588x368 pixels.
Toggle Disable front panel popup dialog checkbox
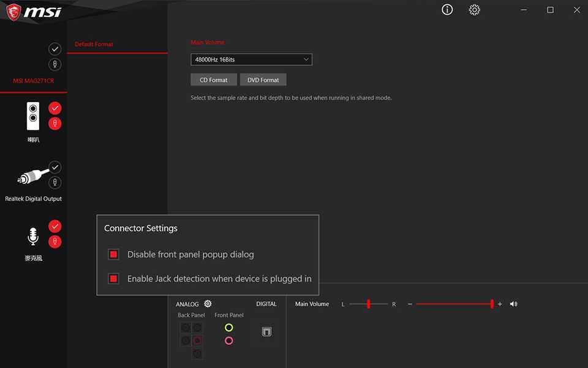[x=113, y=254]
